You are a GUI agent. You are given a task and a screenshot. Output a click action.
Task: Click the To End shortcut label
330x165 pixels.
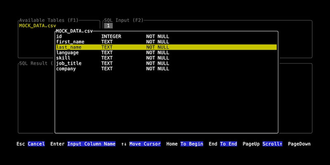(229, 144)
